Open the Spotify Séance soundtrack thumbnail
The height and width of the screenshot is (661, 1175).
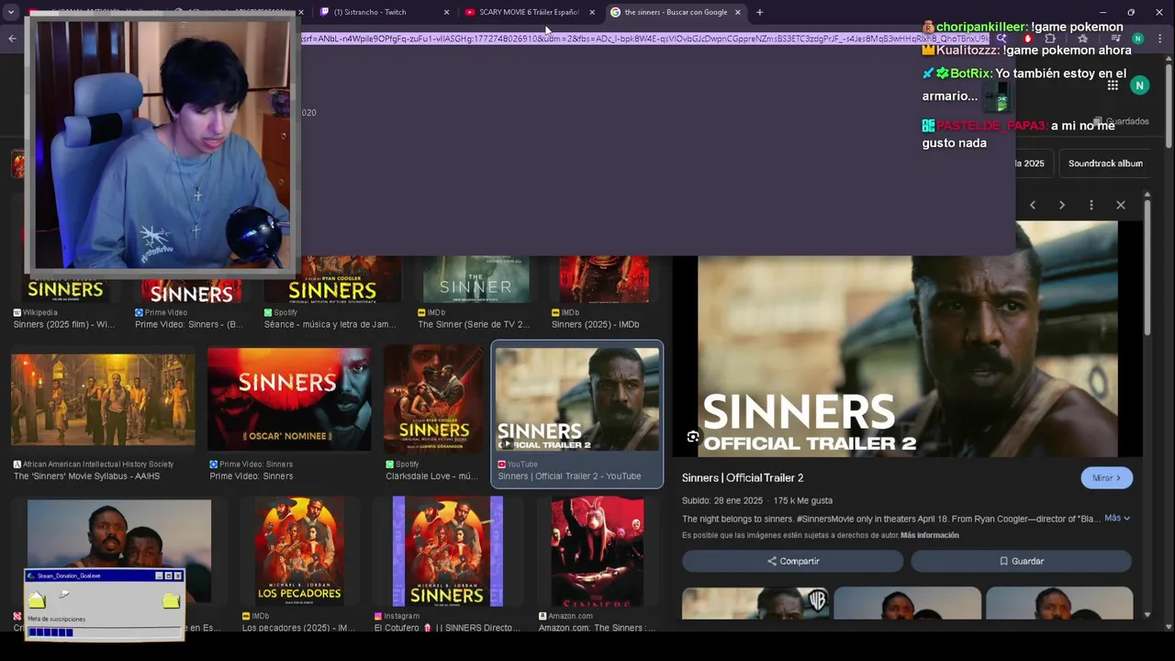332,279
